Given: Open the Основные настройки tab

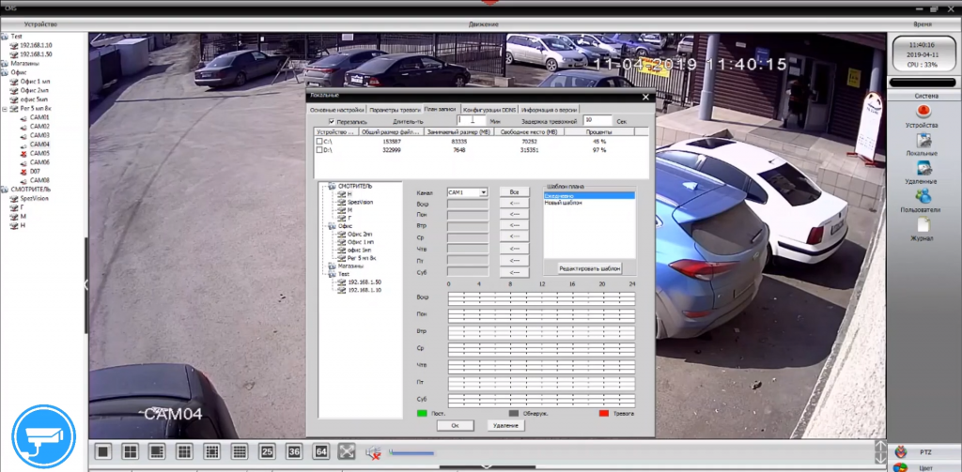Looking at the screenshot, I should [337, 109].
